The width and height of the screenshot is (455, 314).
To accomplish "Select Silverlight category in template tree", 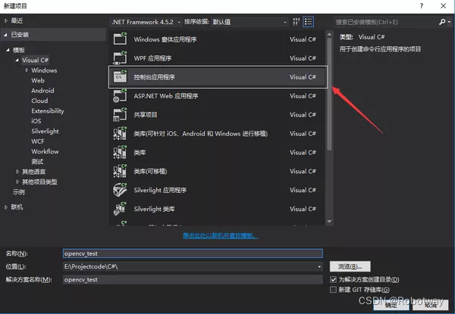I will (x=45, y=131).
